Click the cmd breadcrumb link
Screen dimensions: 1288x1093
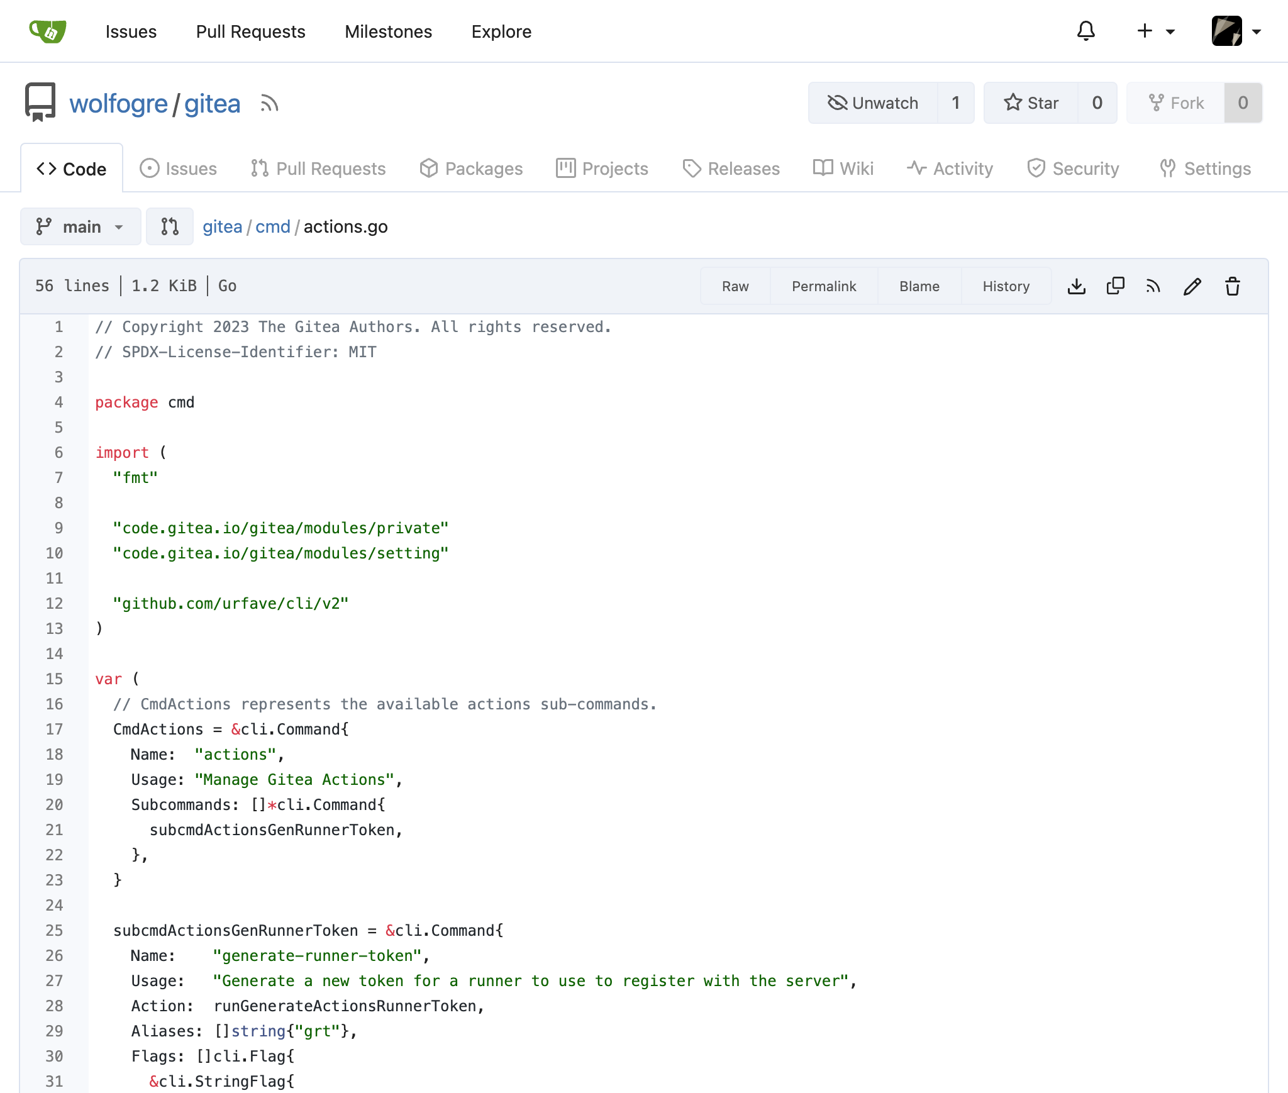pyautogui.click(x=271, y=226)
